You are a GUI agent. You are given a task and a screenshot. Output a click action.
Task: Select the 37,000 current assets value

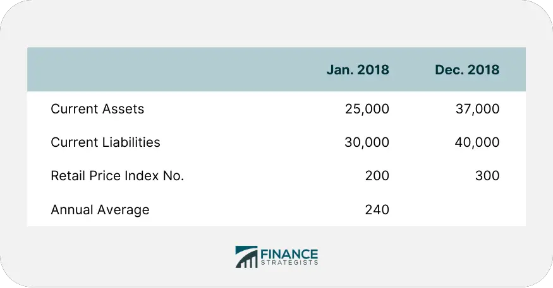[477, 109]
